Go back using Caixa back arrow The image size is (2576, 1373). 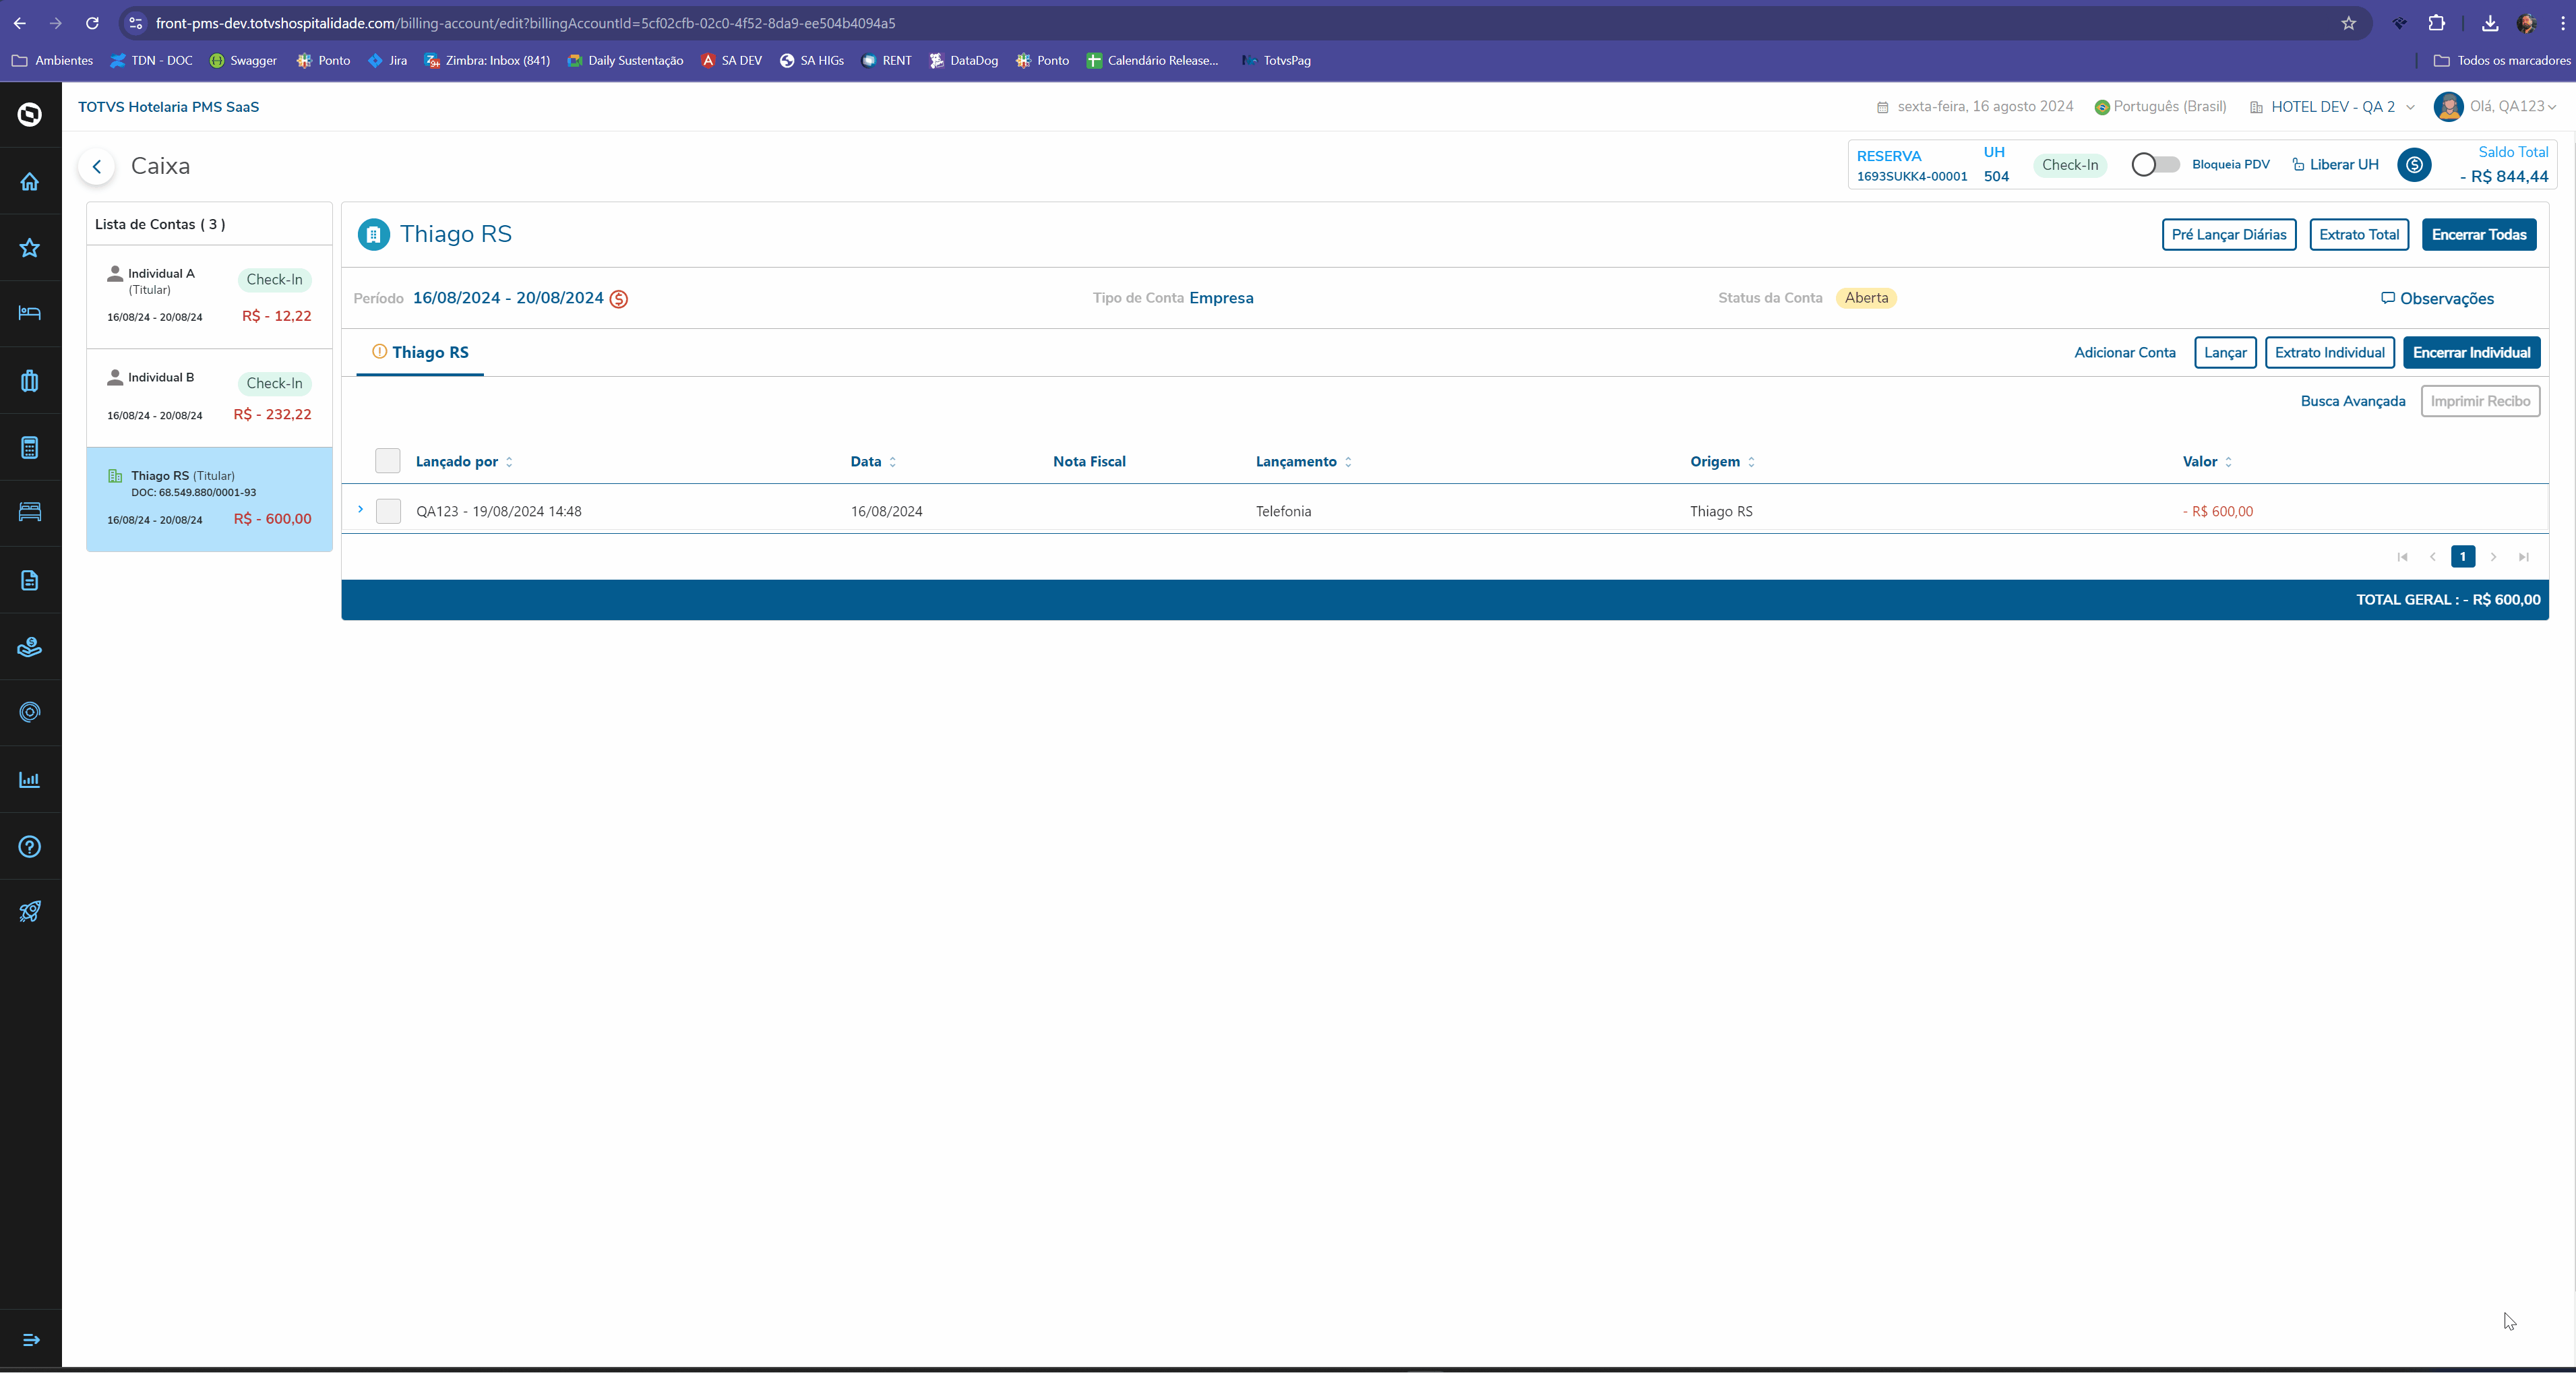pyautogui.click(x=97, y=166)
